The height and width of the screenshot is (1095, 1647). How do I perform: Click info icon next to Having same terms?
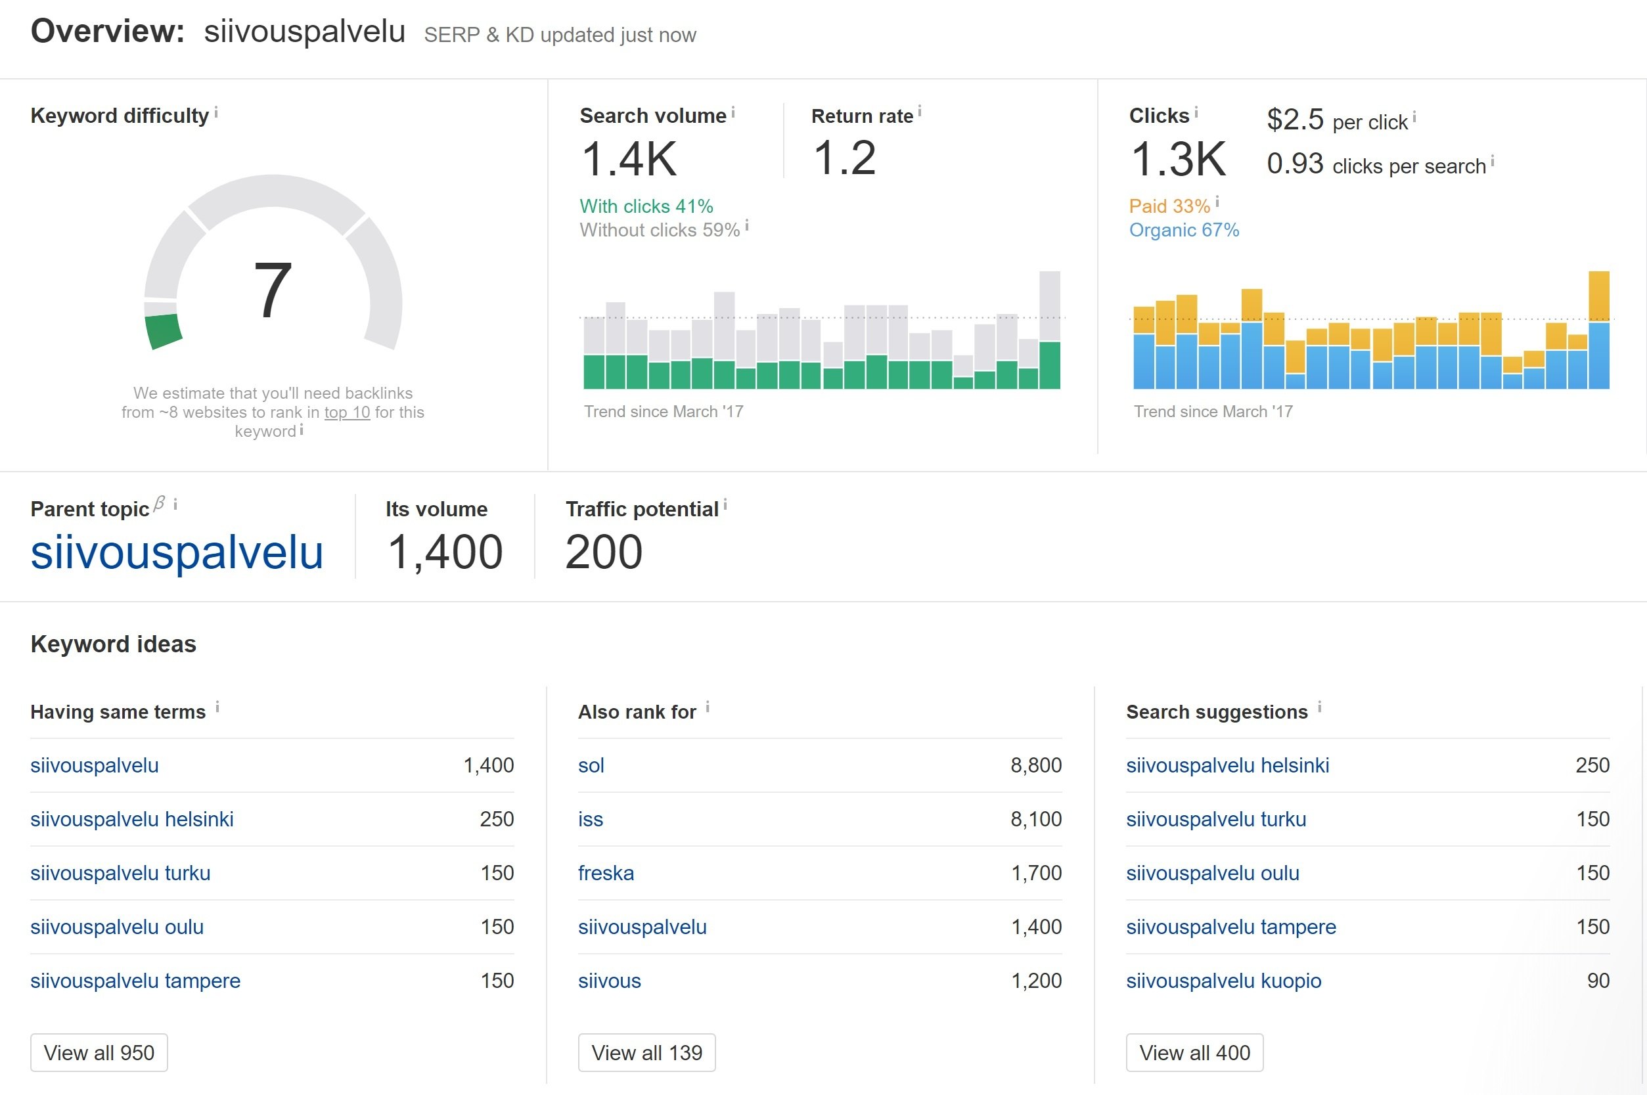[217, 707]
